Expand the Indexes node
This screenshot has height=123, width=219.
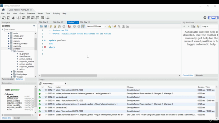pyautogui.click(x=12, y=72)
